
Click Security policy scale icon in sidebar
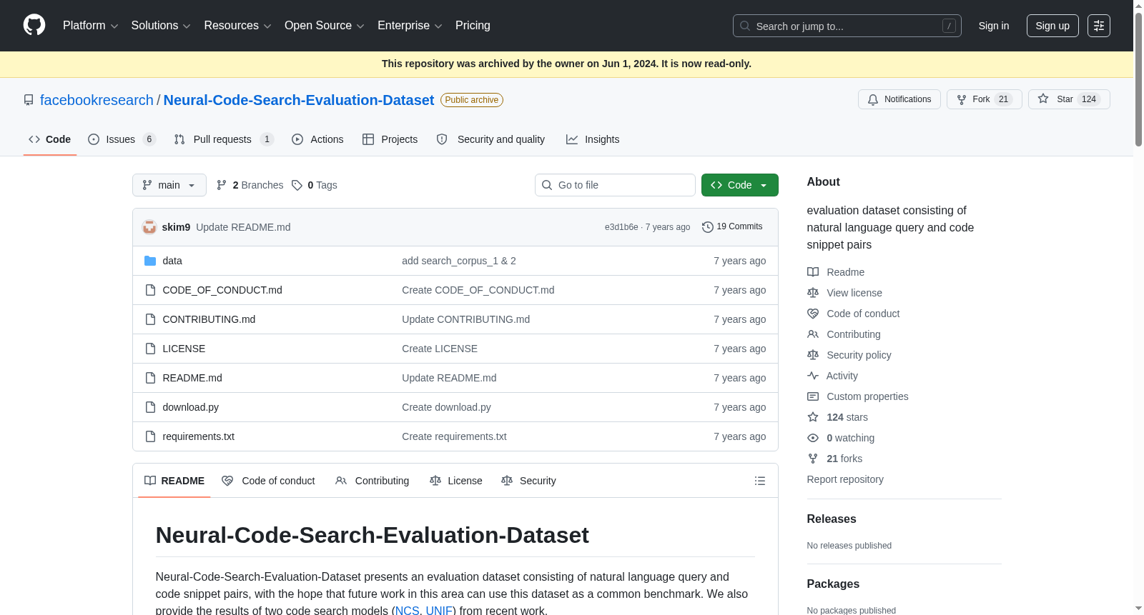(813, 355)
